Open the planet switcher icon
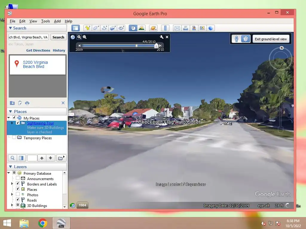The image size is (306, 229). click(x=153, y=28)
